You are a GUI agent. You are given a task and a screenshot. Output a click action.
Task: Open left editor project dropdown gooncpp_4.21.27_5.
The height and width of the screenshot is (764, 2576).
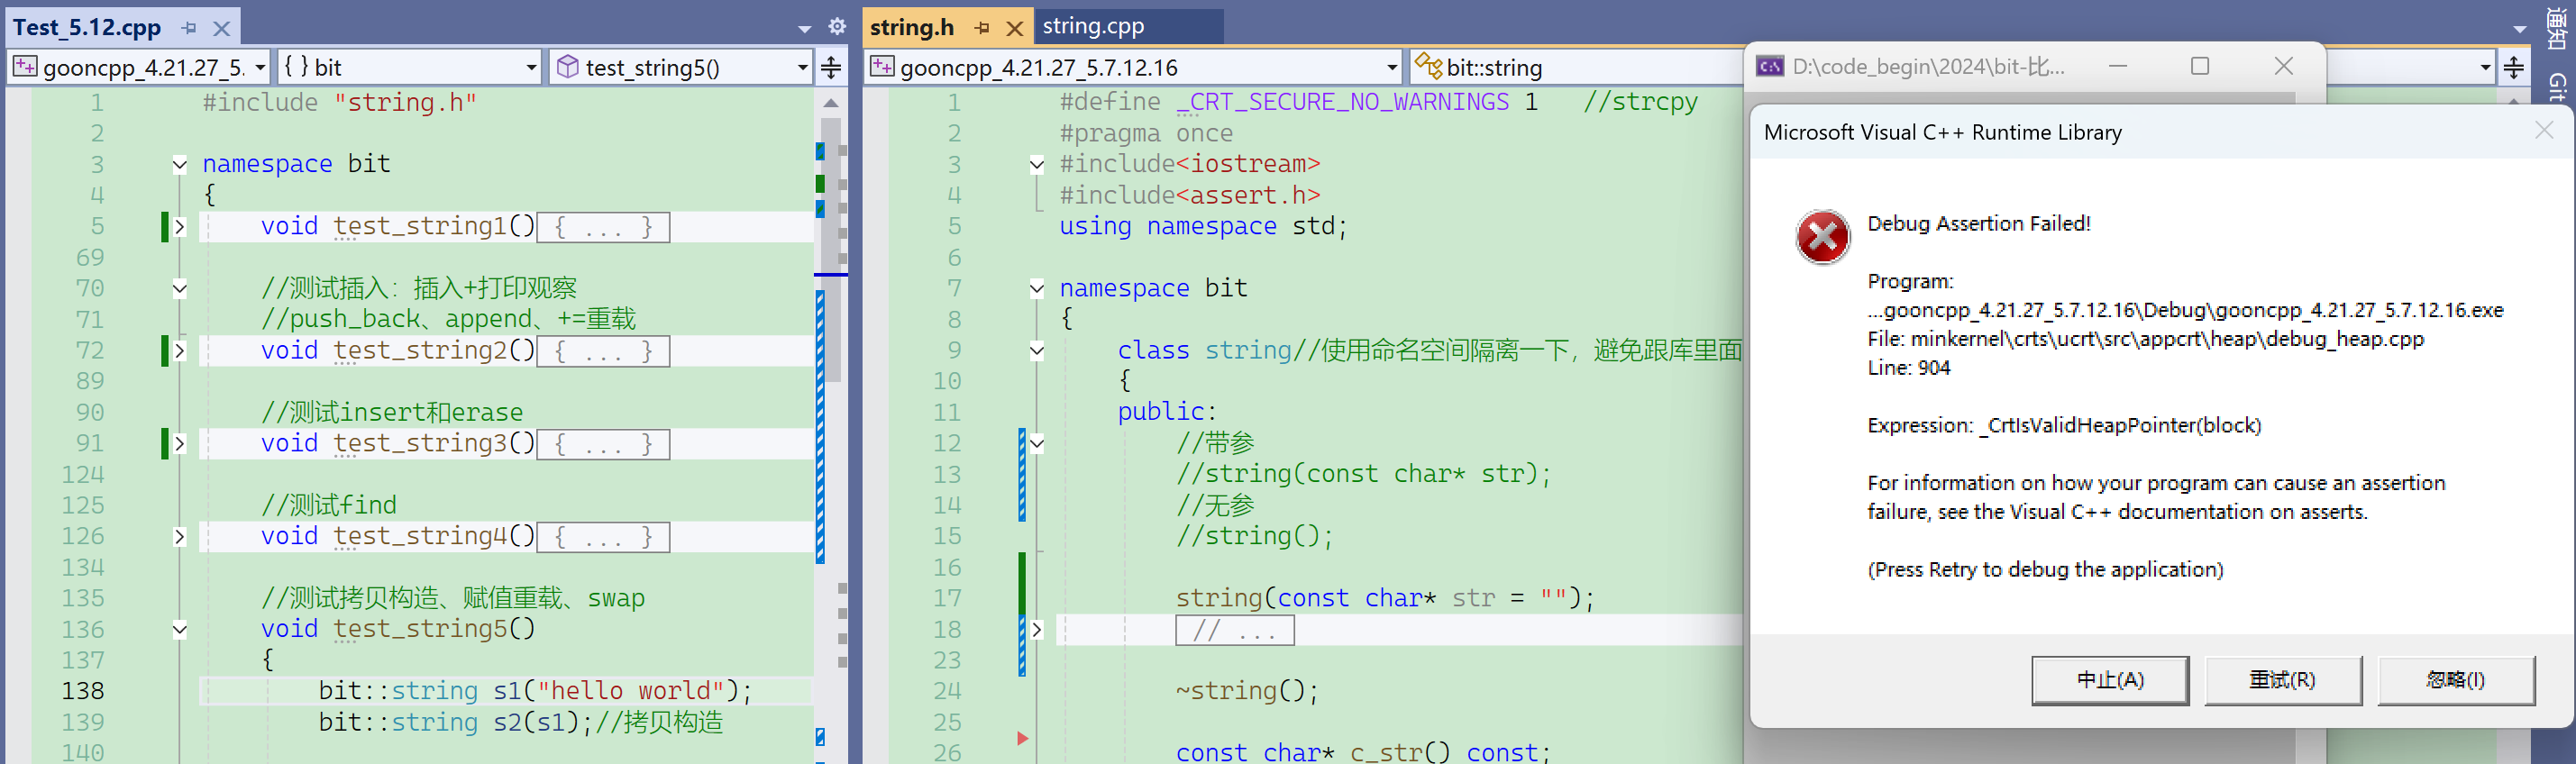(140, 67)
